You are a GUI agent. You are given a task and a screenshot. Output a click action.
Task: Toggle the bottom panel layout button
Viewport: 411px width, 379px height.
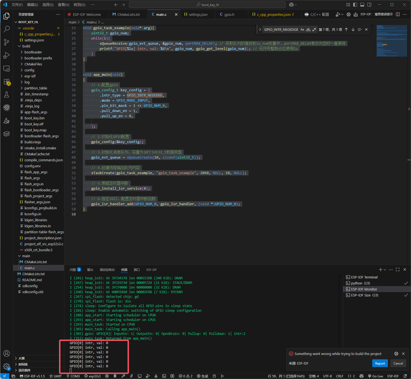362,5
